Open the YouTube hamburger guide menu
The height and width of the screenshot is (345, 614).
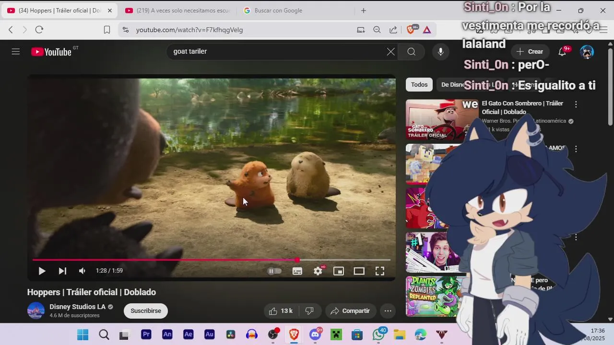[16, 51]
